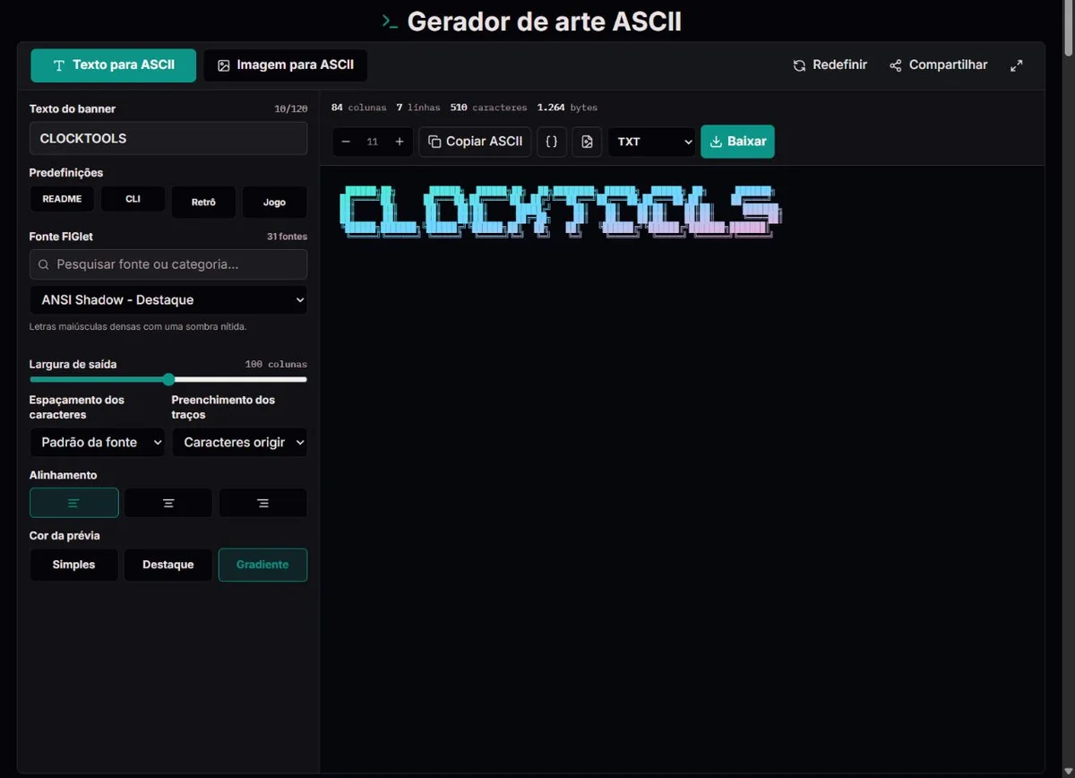Apply the README preset
This screenshot has height=778, width=1075.
[x=62, y=199]
